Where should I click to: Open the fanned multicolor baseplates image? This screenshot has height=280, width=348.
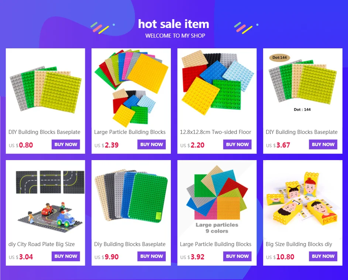click(131, 88)
